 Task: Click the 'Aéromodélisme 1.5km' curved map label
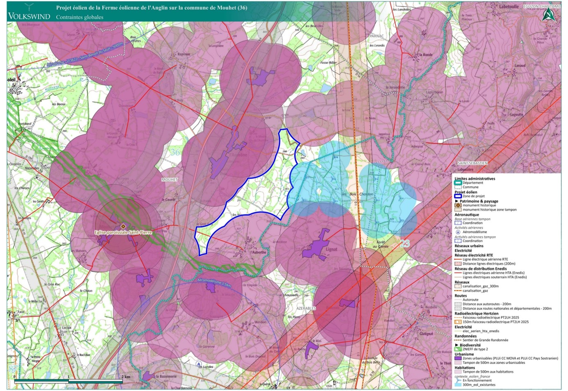click(214, 283)
